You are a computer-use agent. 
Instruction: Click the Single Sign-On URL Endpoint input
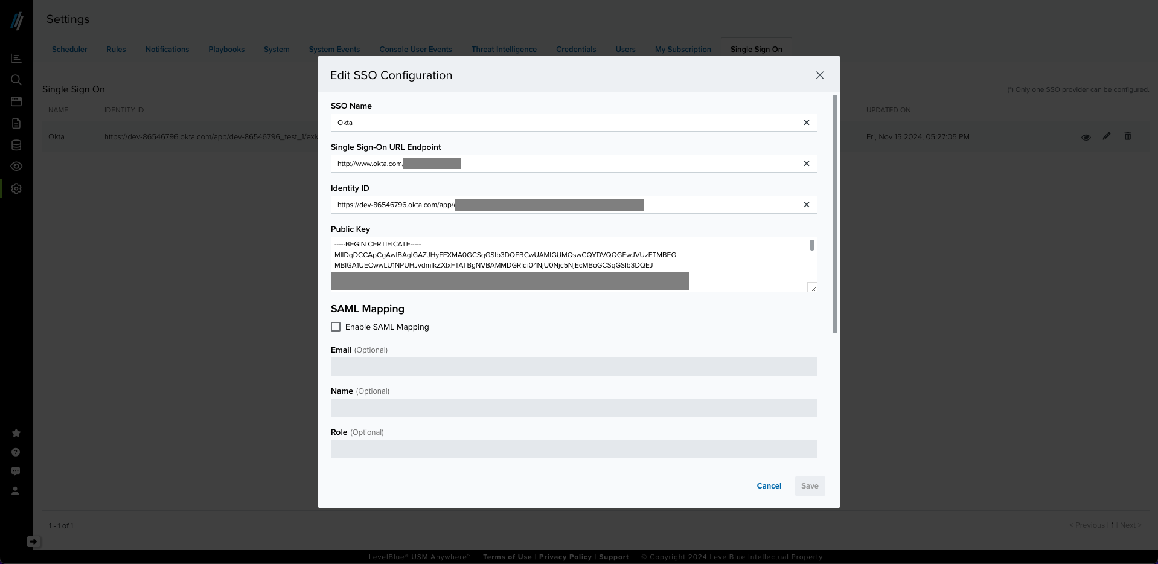574,164
